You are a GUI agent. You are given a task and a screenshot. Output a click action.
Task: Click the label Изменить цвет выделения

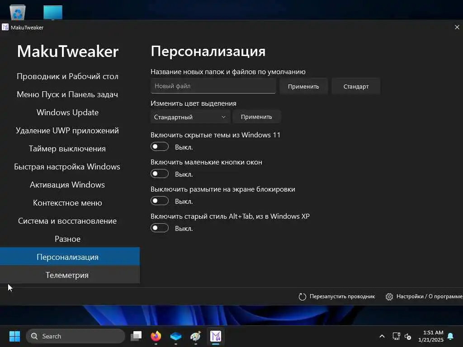click(x=194, y=103)
